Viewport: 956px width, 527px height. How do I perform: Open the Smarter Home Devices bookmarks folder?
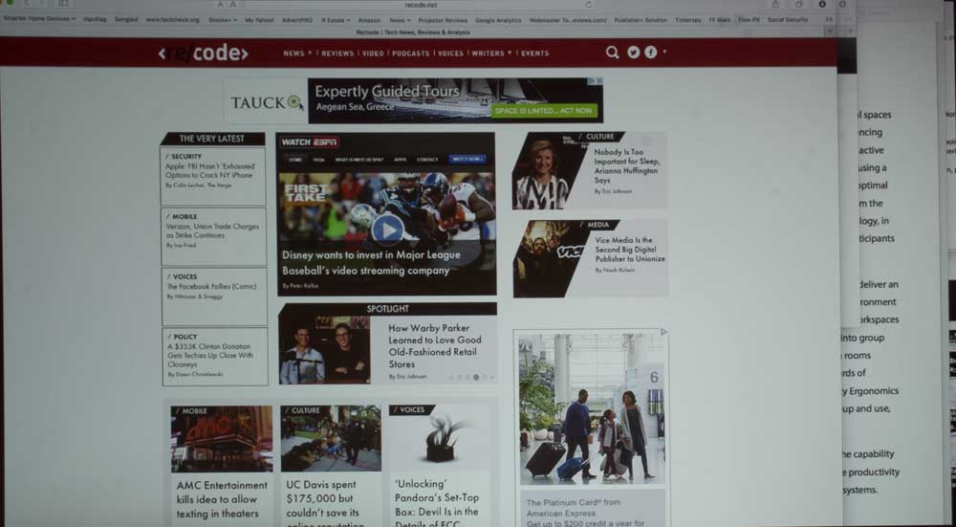pos(39,19)
